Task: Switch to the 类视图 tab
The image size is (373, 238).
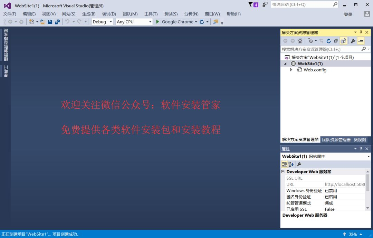Action: tap(360, 140)
